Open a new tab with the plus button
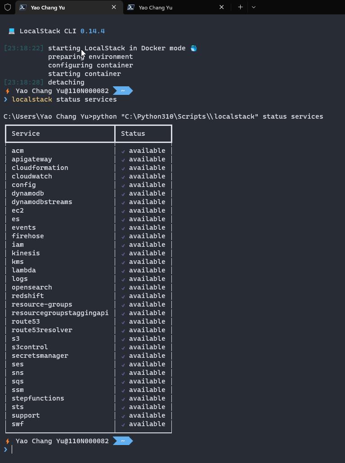 pyautogui.click(x=240, y=7)
